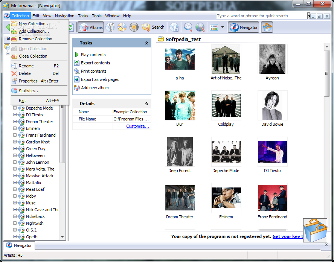Select Nightwish in the tree
This screenshot has width=334, height=262.
35,223
